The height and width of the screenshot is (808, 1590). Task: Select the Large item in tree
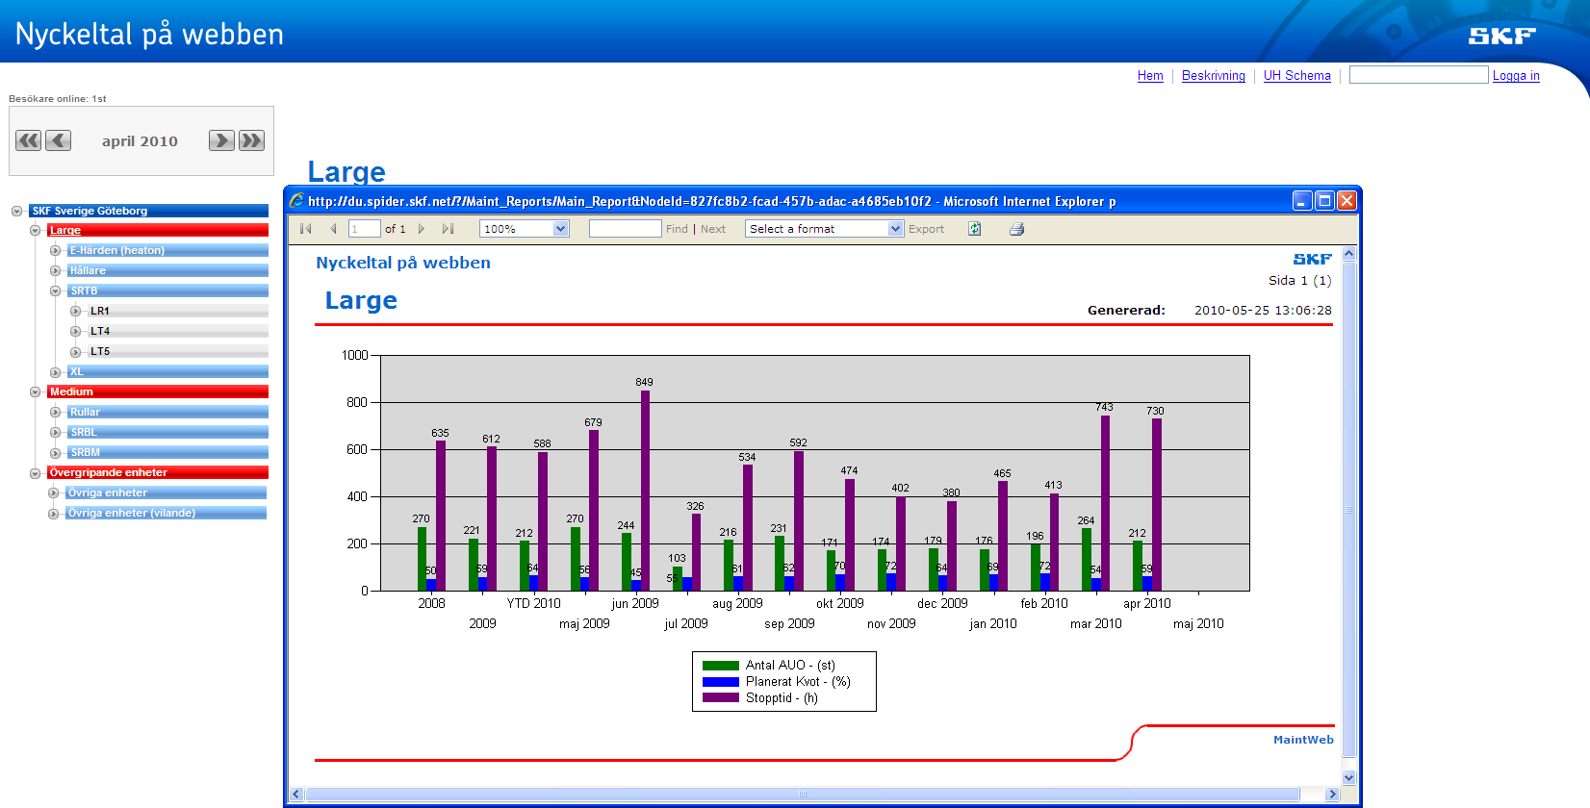coord(158,230)
